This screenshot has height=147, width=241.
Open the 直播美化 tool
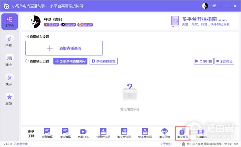[x=201, y=133]
